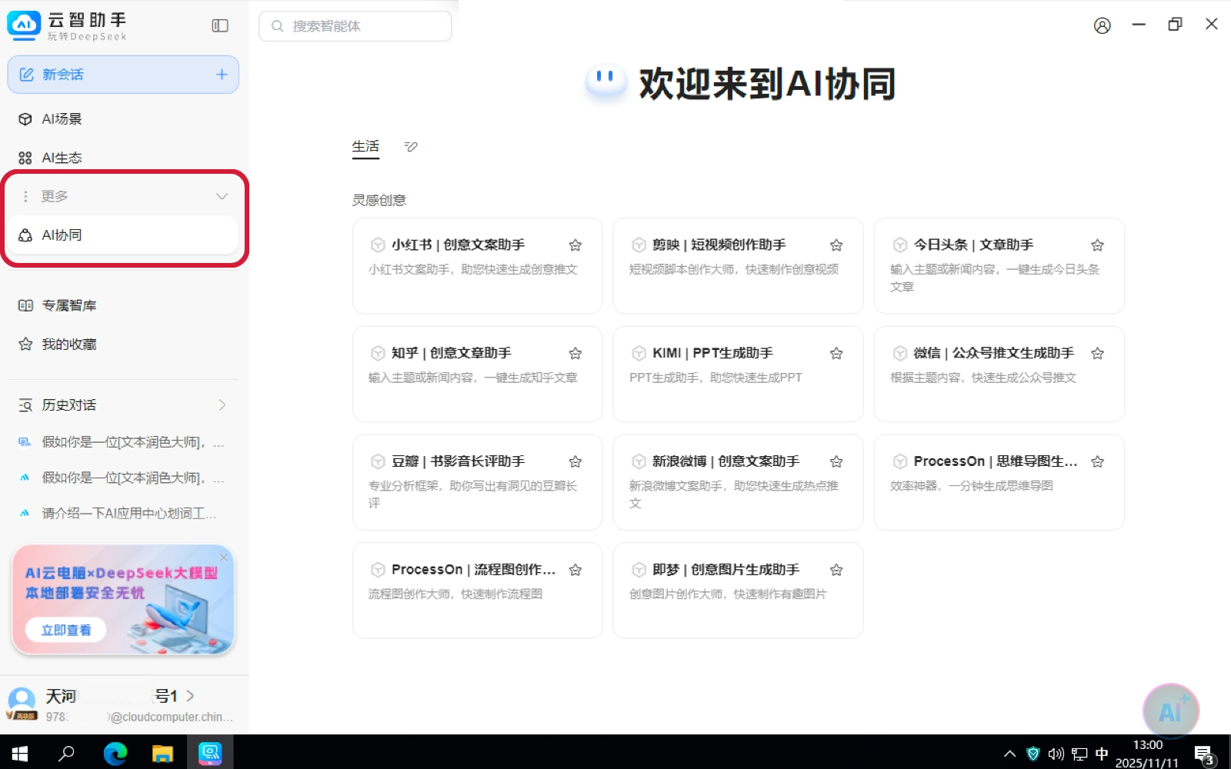Close the DeepSeek promo banner
Image resolution: width=1231 pixels, height=769 pixels.
click(224, 557)
